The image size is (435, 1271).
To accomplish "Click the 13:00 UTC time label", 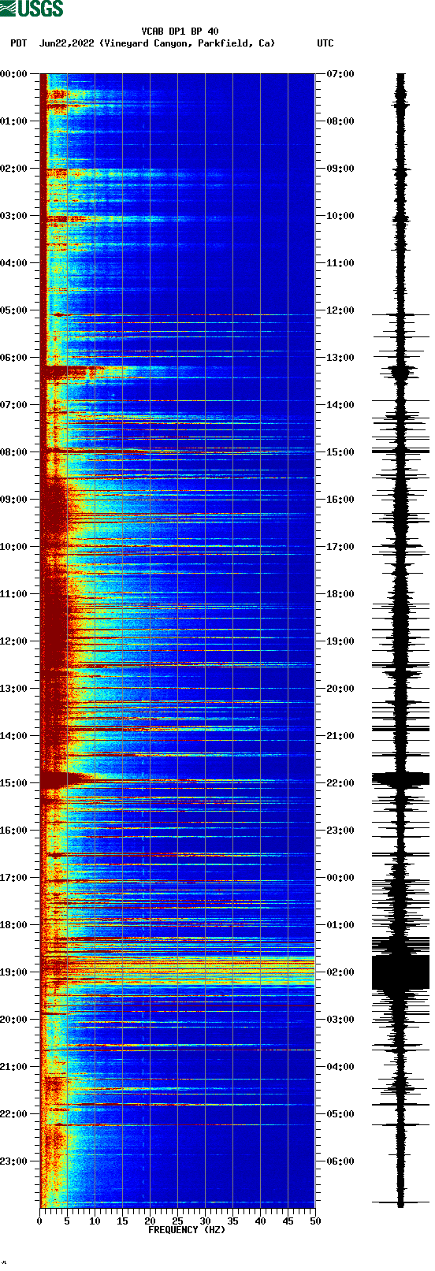I will [340, 358].
